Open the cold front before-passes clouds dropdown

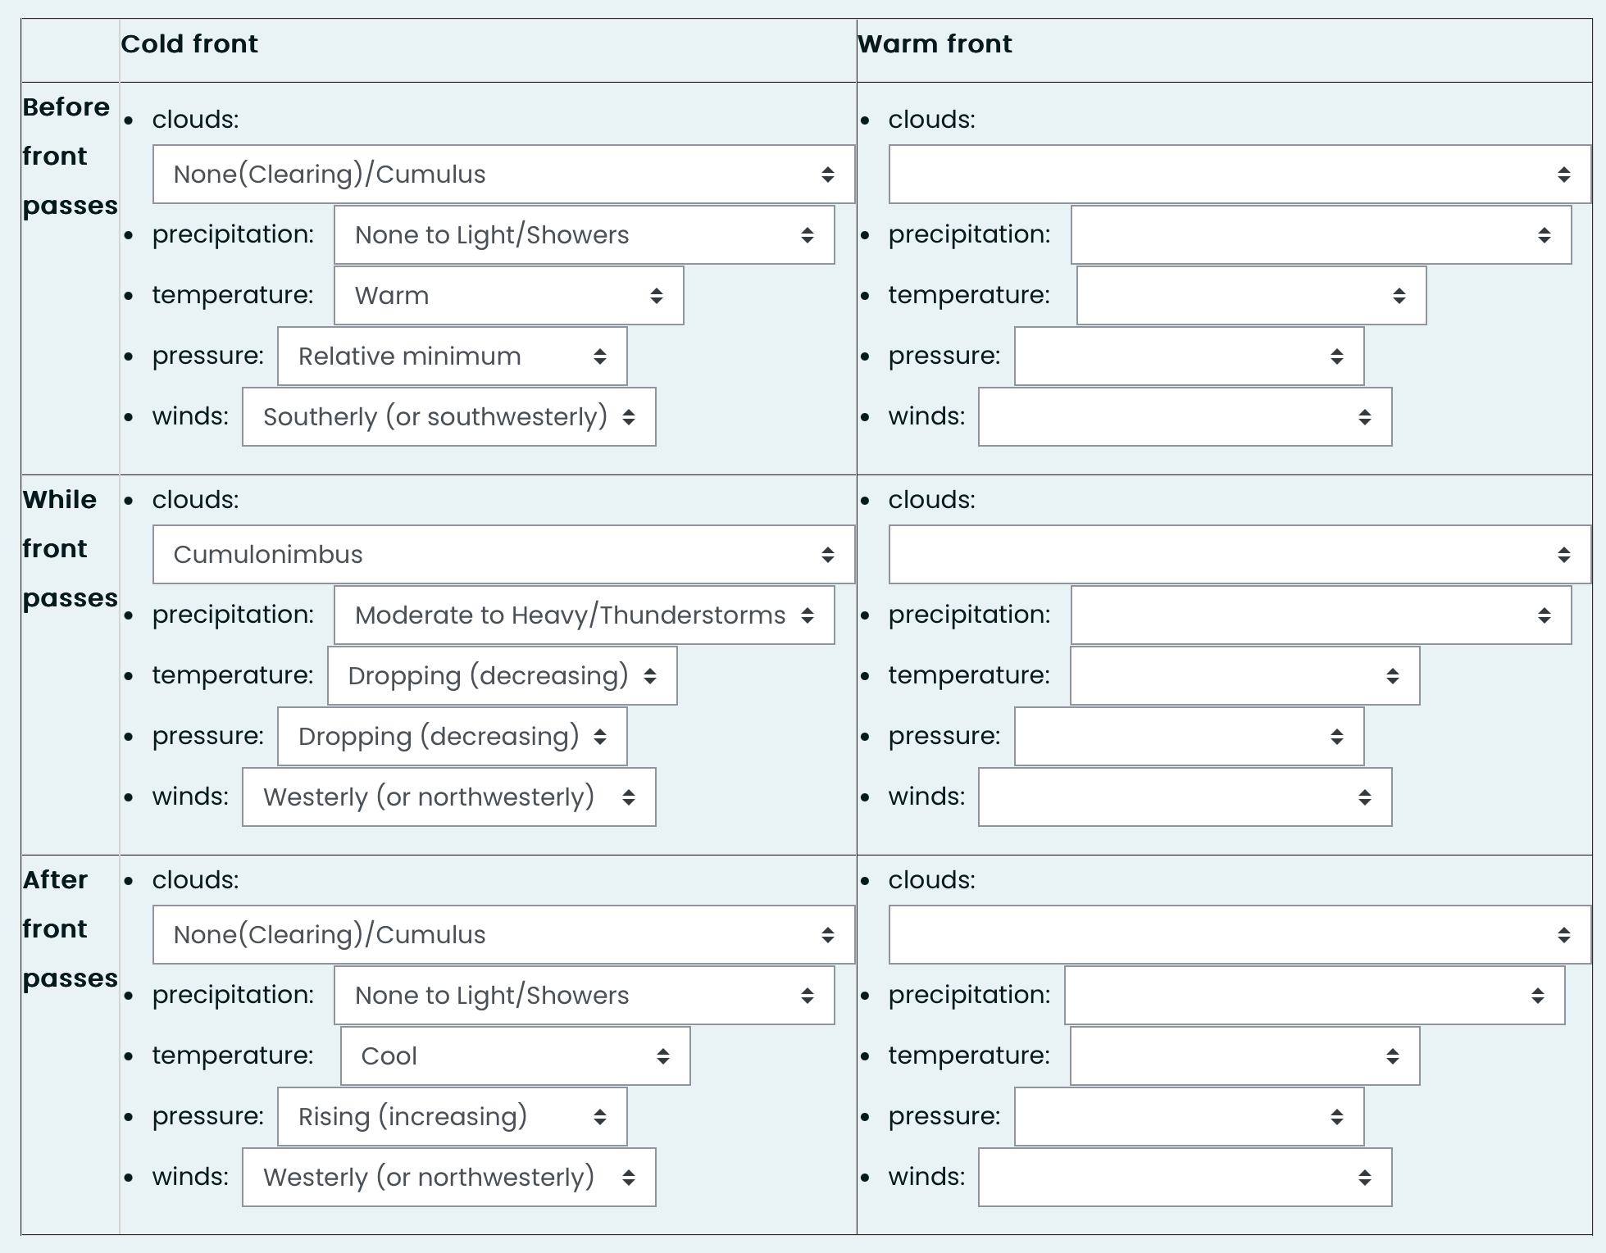point(503,175)
